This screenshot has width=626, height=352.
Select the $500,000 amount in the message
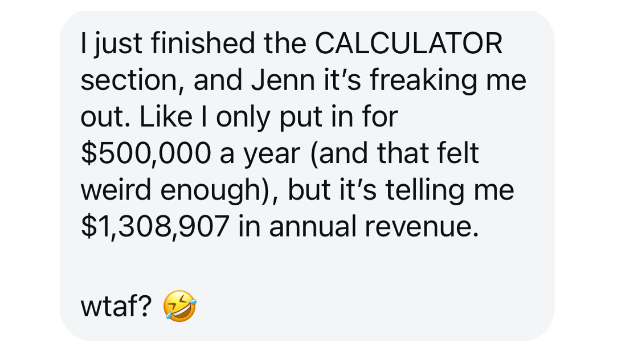coord(142,154)
